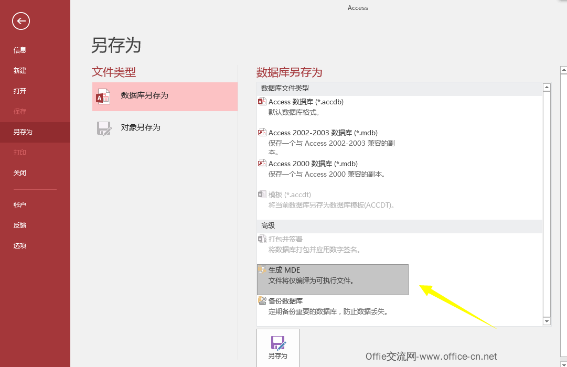
Task: Click the 生成 MDE icon
Action: [262, 269]
